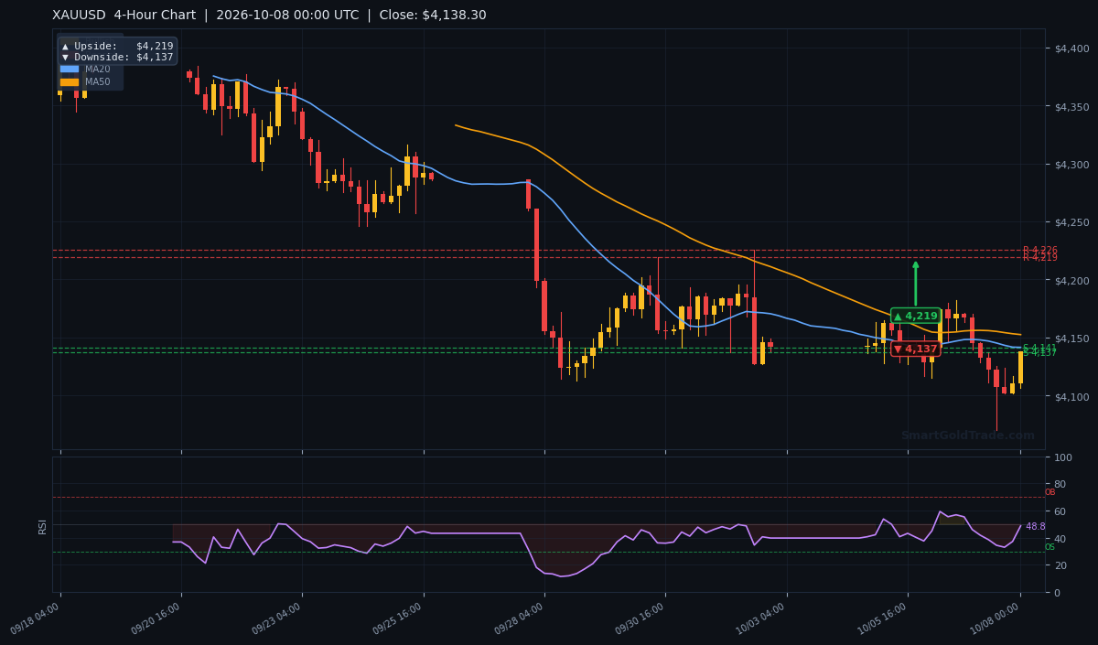The width and height of the screenshot is (1098, 645).
Task: Click the green 4,219 upside target tag
Action: point(916,316)
